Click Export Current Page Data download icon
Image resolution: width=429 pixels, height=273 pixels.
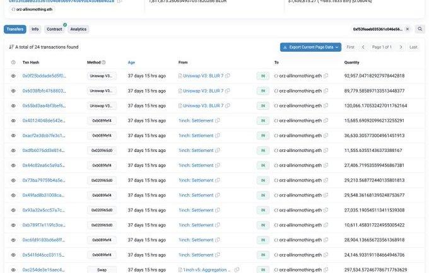(x=285, y=47)
